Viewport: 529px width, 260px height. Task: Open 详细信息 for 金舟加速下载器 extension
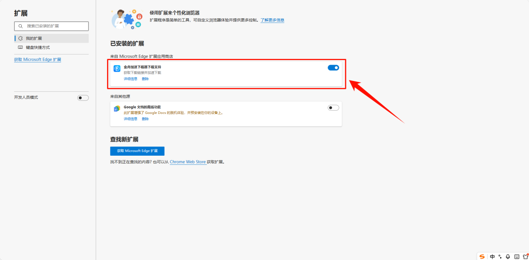pos(130,79)
